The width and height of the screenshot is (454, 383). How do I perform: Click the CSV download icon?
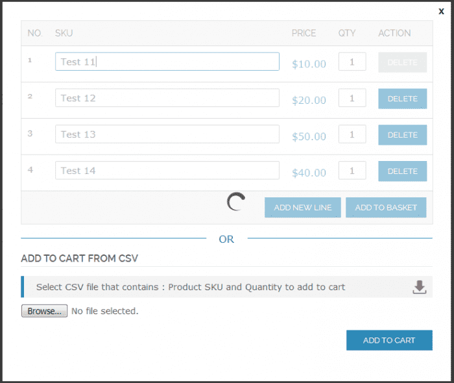click(420, 287)
